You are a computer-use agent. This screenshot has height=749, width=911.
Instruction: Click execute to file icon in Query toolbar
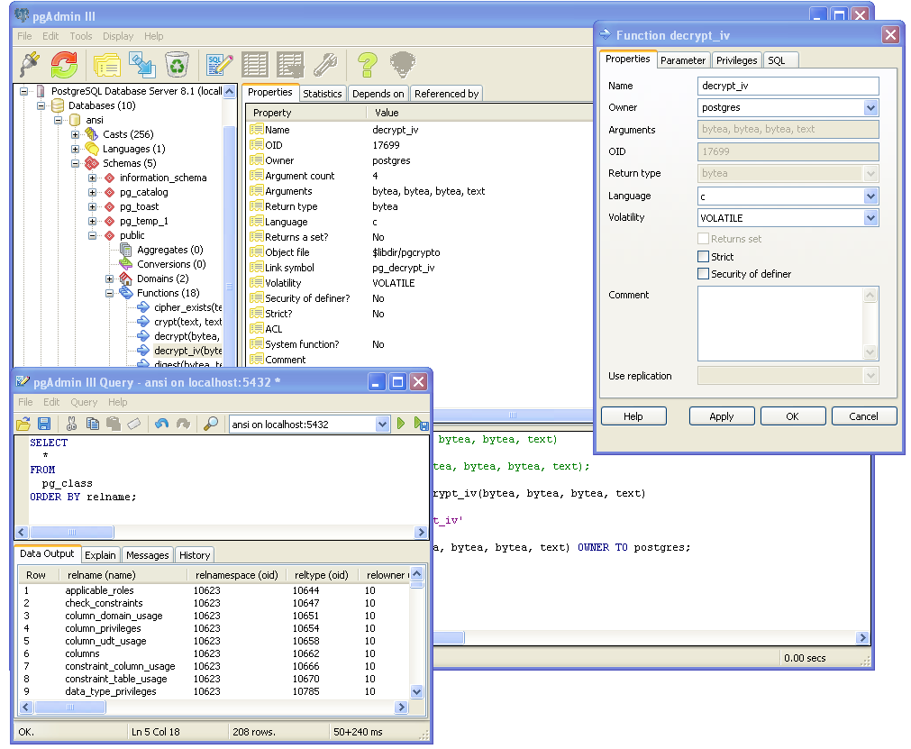[421, 424]
